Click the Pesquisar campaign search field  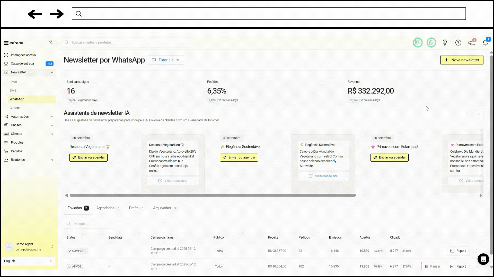click(x=89, y=224)
